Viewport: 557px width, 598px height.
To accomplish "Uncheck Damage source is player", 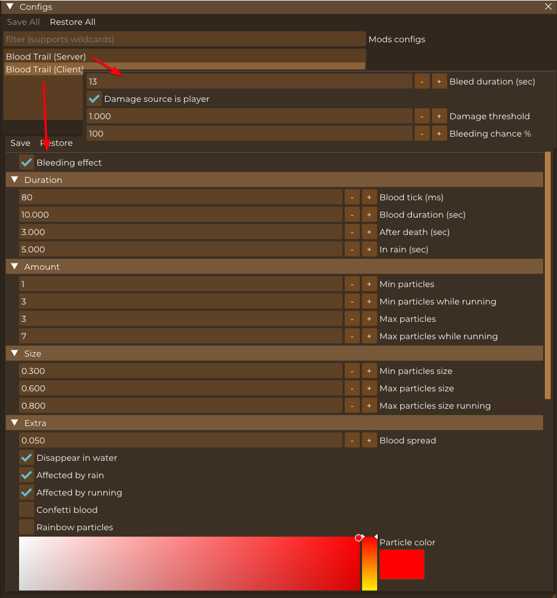I will (x=94, y=99).
